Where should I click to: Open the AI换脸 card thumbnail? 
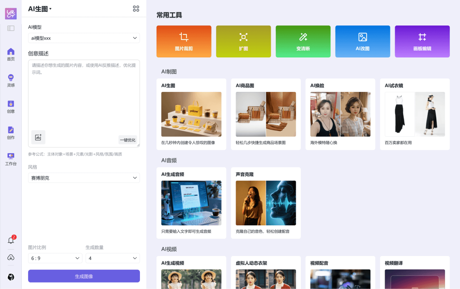tap(340, 114)
